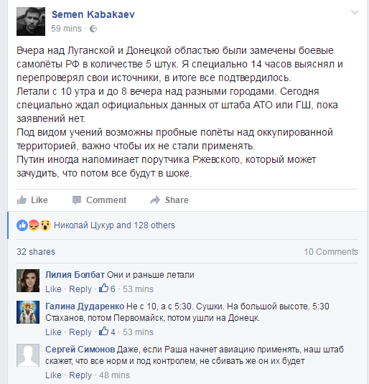Like Сергей Симонов's comment

click(x=53, y=375)
